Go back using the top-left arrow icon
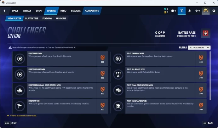The image size is (218, 128). 4,11
